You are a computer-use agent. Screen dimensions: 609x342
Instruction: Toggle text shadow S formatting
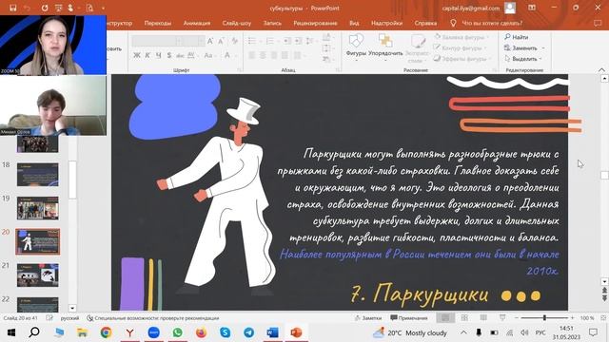coord(169,55)
